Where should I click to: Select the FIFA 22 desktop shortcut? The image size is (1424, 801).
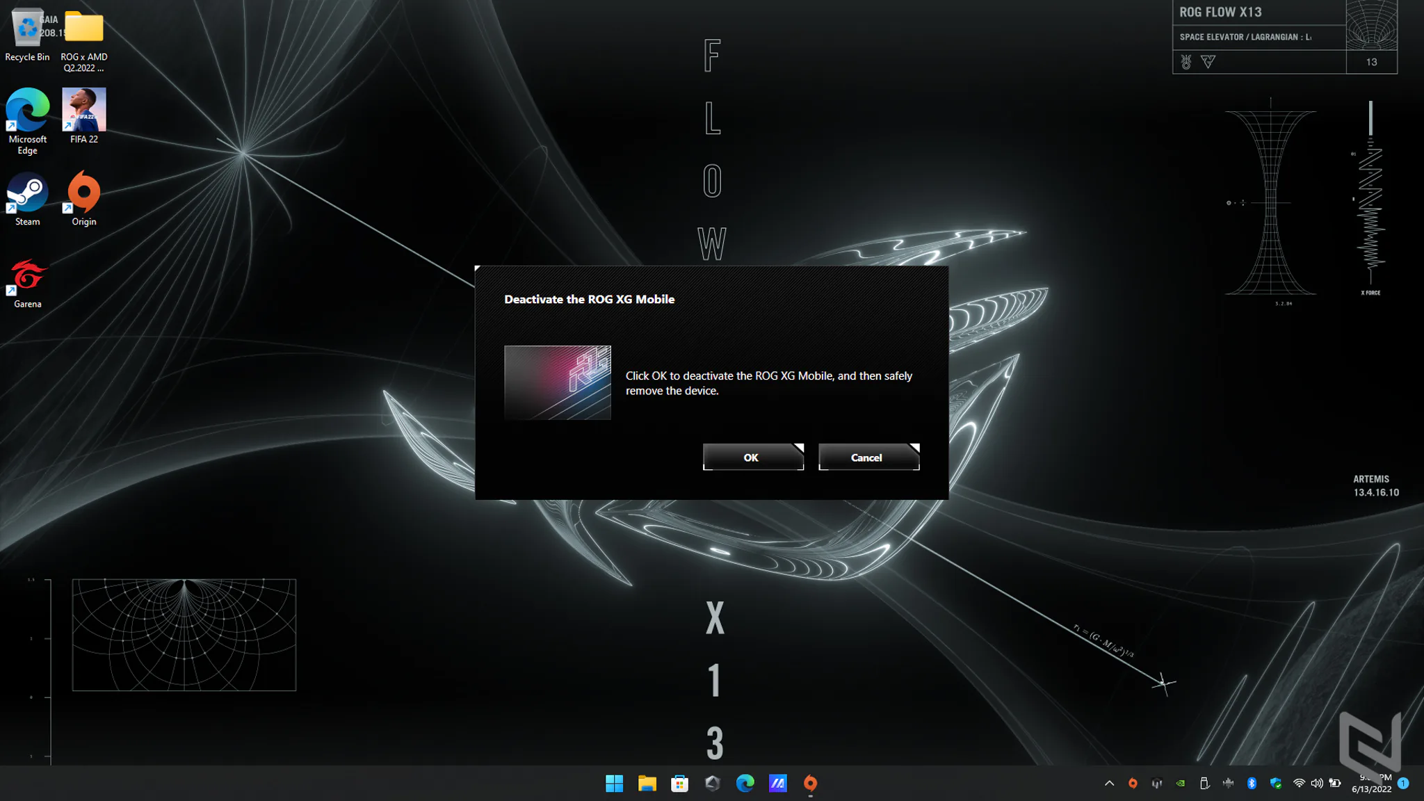tap(84, 116)
